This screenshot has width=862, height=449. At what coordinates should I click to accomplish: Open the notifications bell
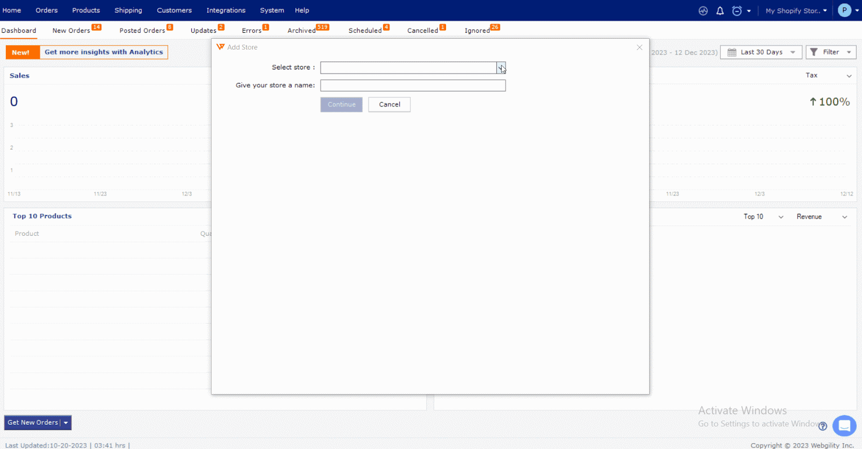(720, 11)
